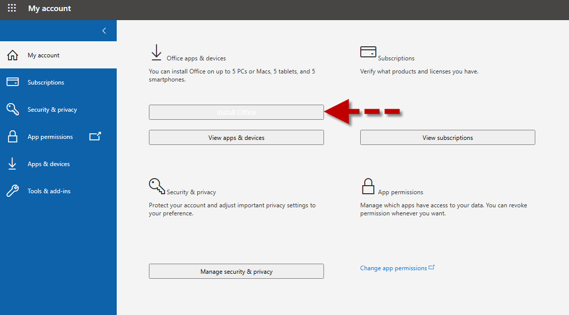This screenshot has width=569, height=315.
Task: Click View apps & devices button
Action: [236, 137]
